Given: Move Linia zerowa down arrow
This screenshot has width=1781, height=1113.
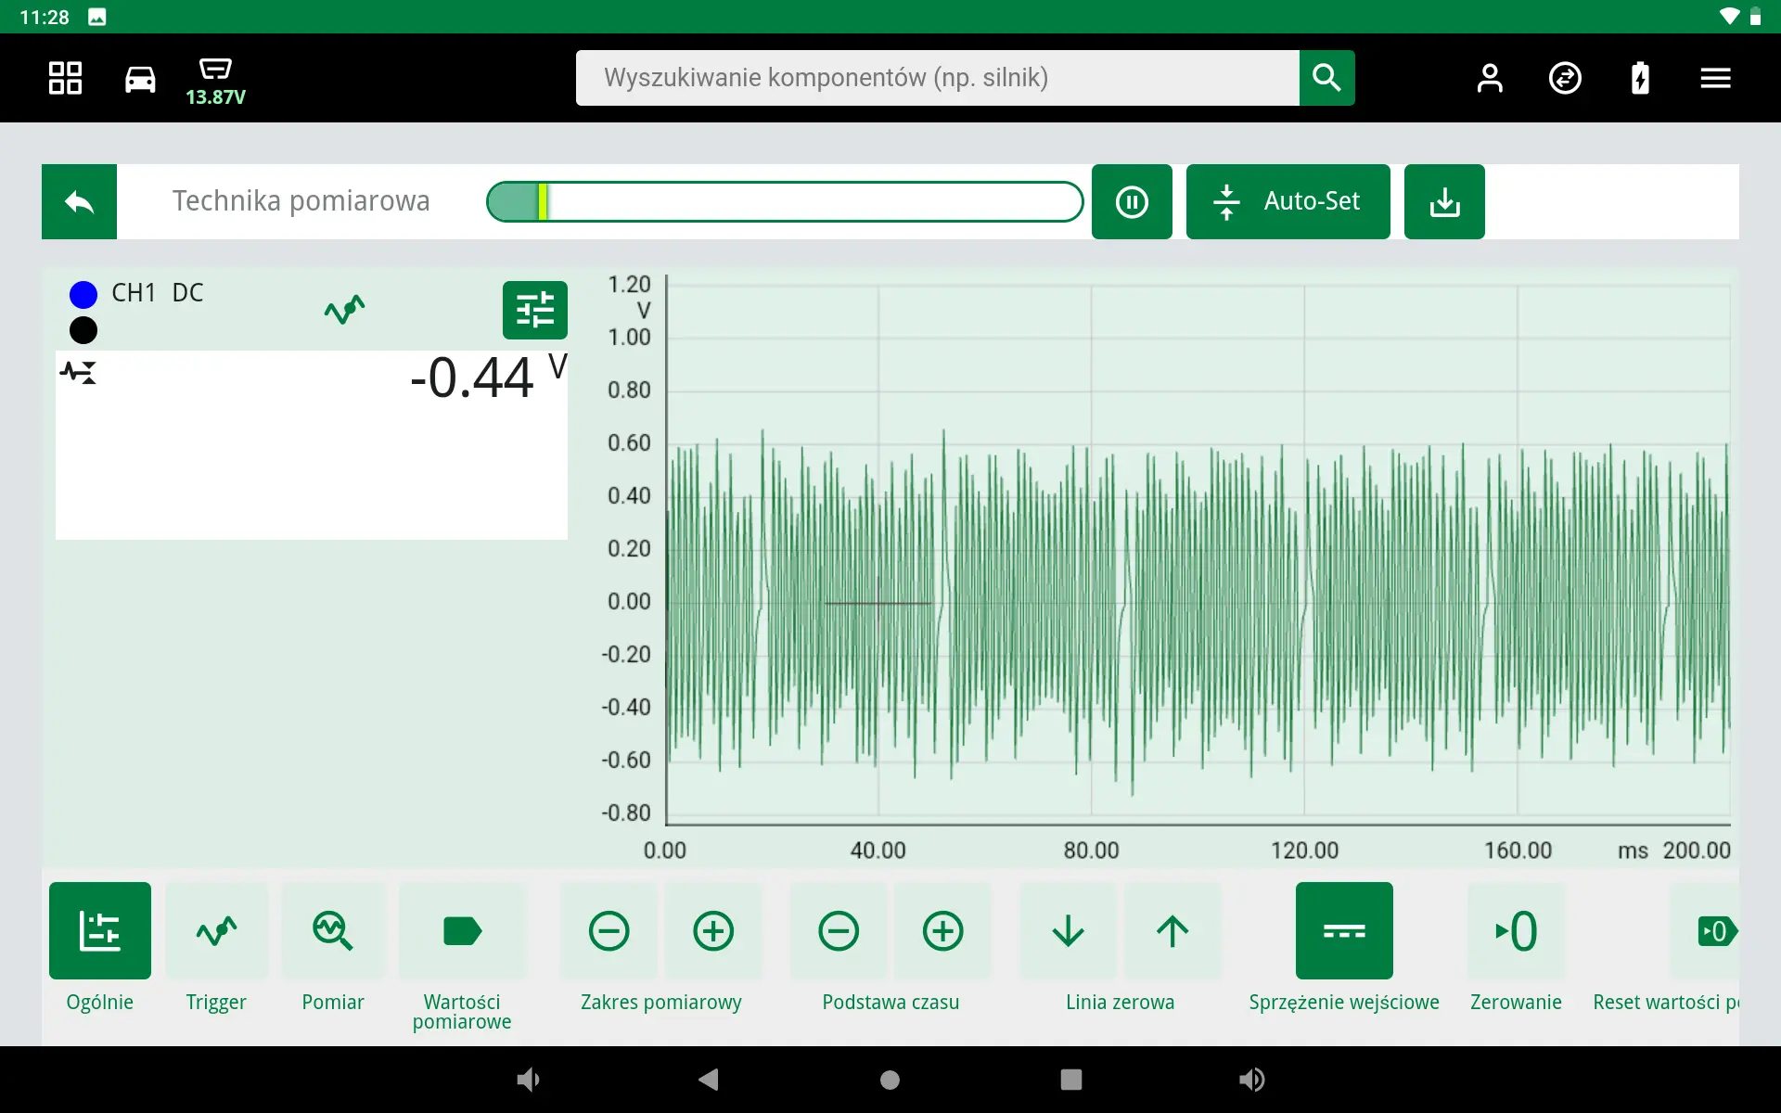Looking at the screenshot, I should coord(1068,930).
